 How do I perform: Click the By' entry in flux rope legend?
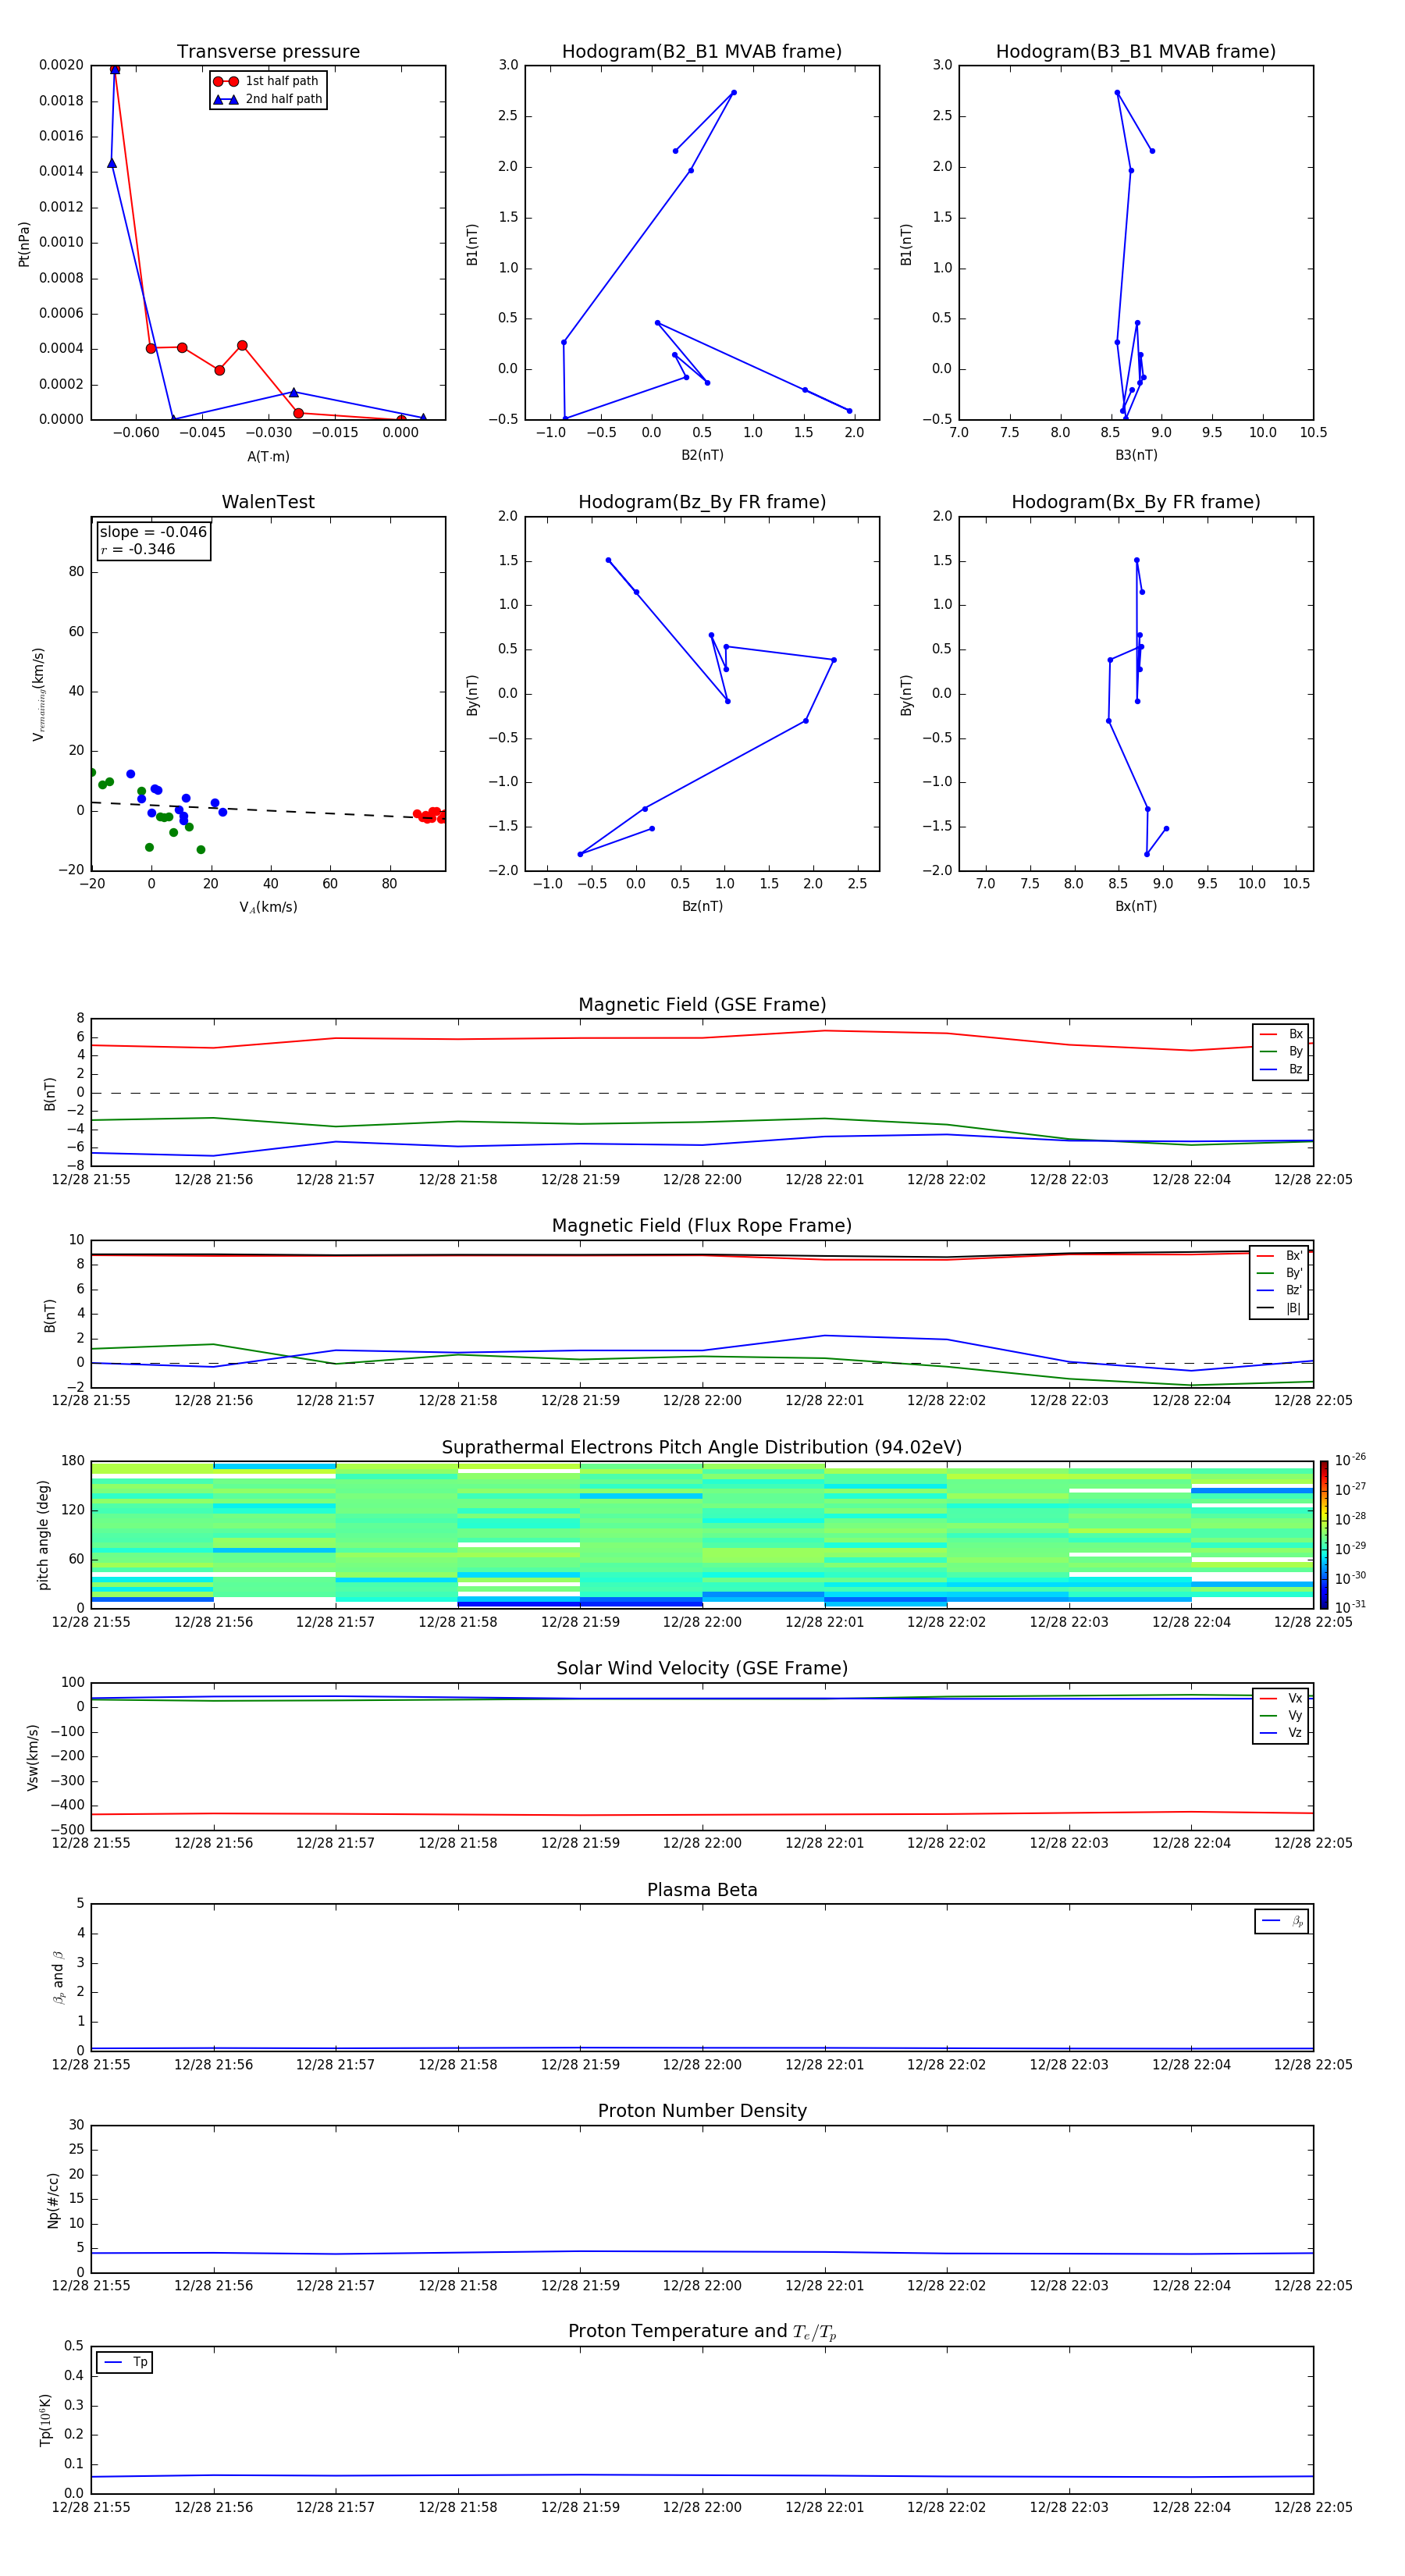click(1279, 1273)
